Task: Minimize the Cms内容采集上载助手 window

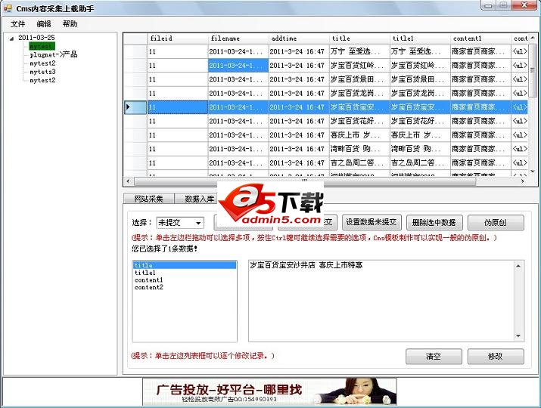Action: pos(488,5)
